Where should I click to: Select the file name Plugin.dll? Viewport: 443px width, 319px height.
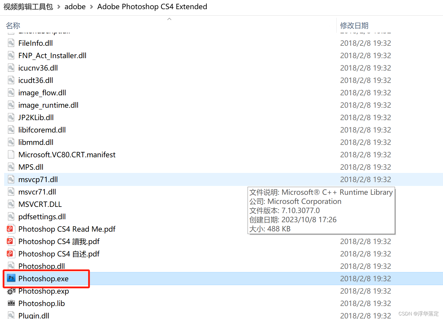point(34,315)
